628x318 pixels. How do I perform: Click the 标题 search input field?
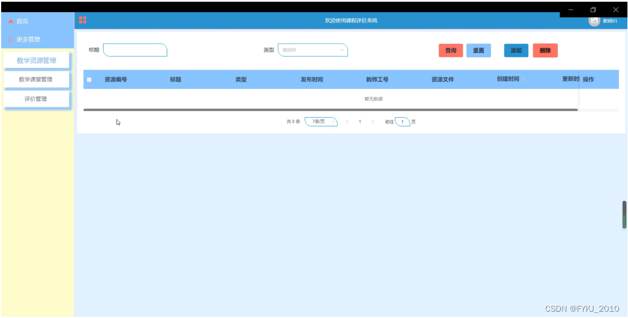click(135, 50)
